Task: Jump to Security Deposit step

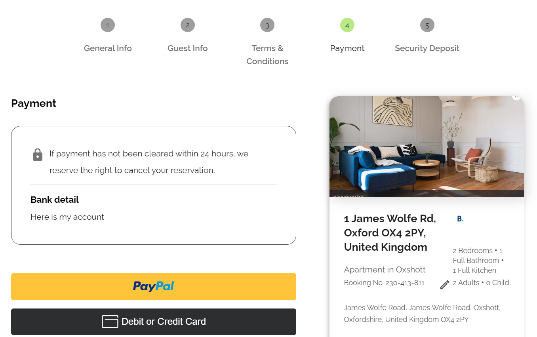Action: pyautogui.click(x=427, y=48)
